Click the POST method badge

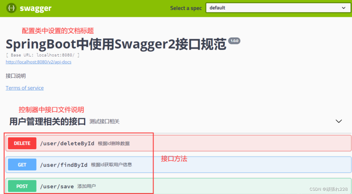point(22,186)
